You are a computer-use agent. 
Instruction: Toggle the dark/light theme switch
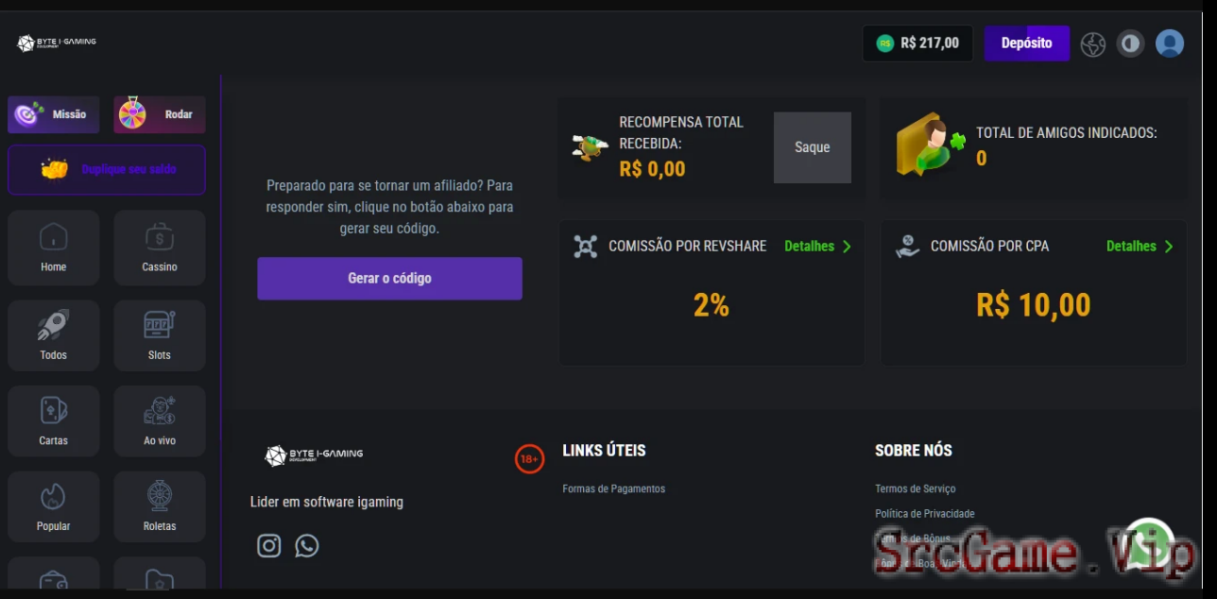point(1130,43)
